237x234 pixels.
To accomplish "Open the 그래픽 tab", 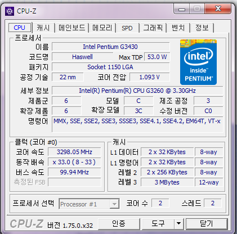I will 153,28.
